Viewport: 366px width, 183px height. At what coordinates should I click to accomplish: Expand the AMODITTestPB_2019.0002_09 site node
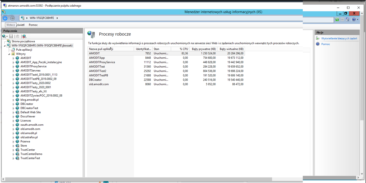[x=13, y=79]
